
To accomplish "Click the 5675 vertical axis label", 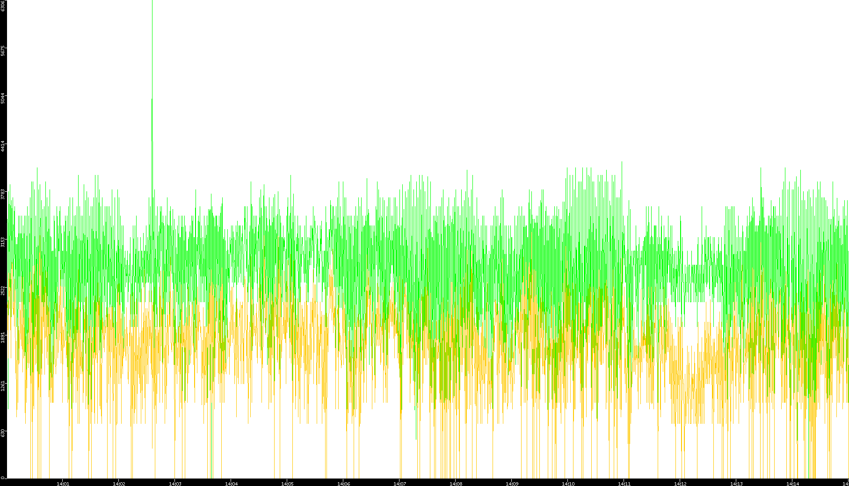I will 3,51.
